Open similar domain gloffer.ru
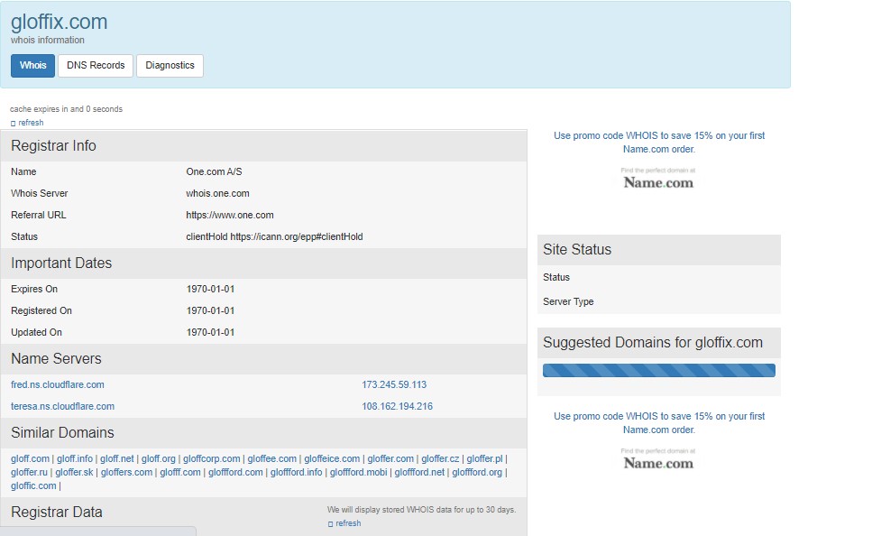 click(x=29, y=472)
